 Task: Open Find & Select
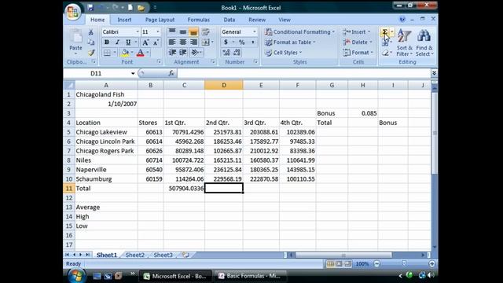[x=424, y=42]
